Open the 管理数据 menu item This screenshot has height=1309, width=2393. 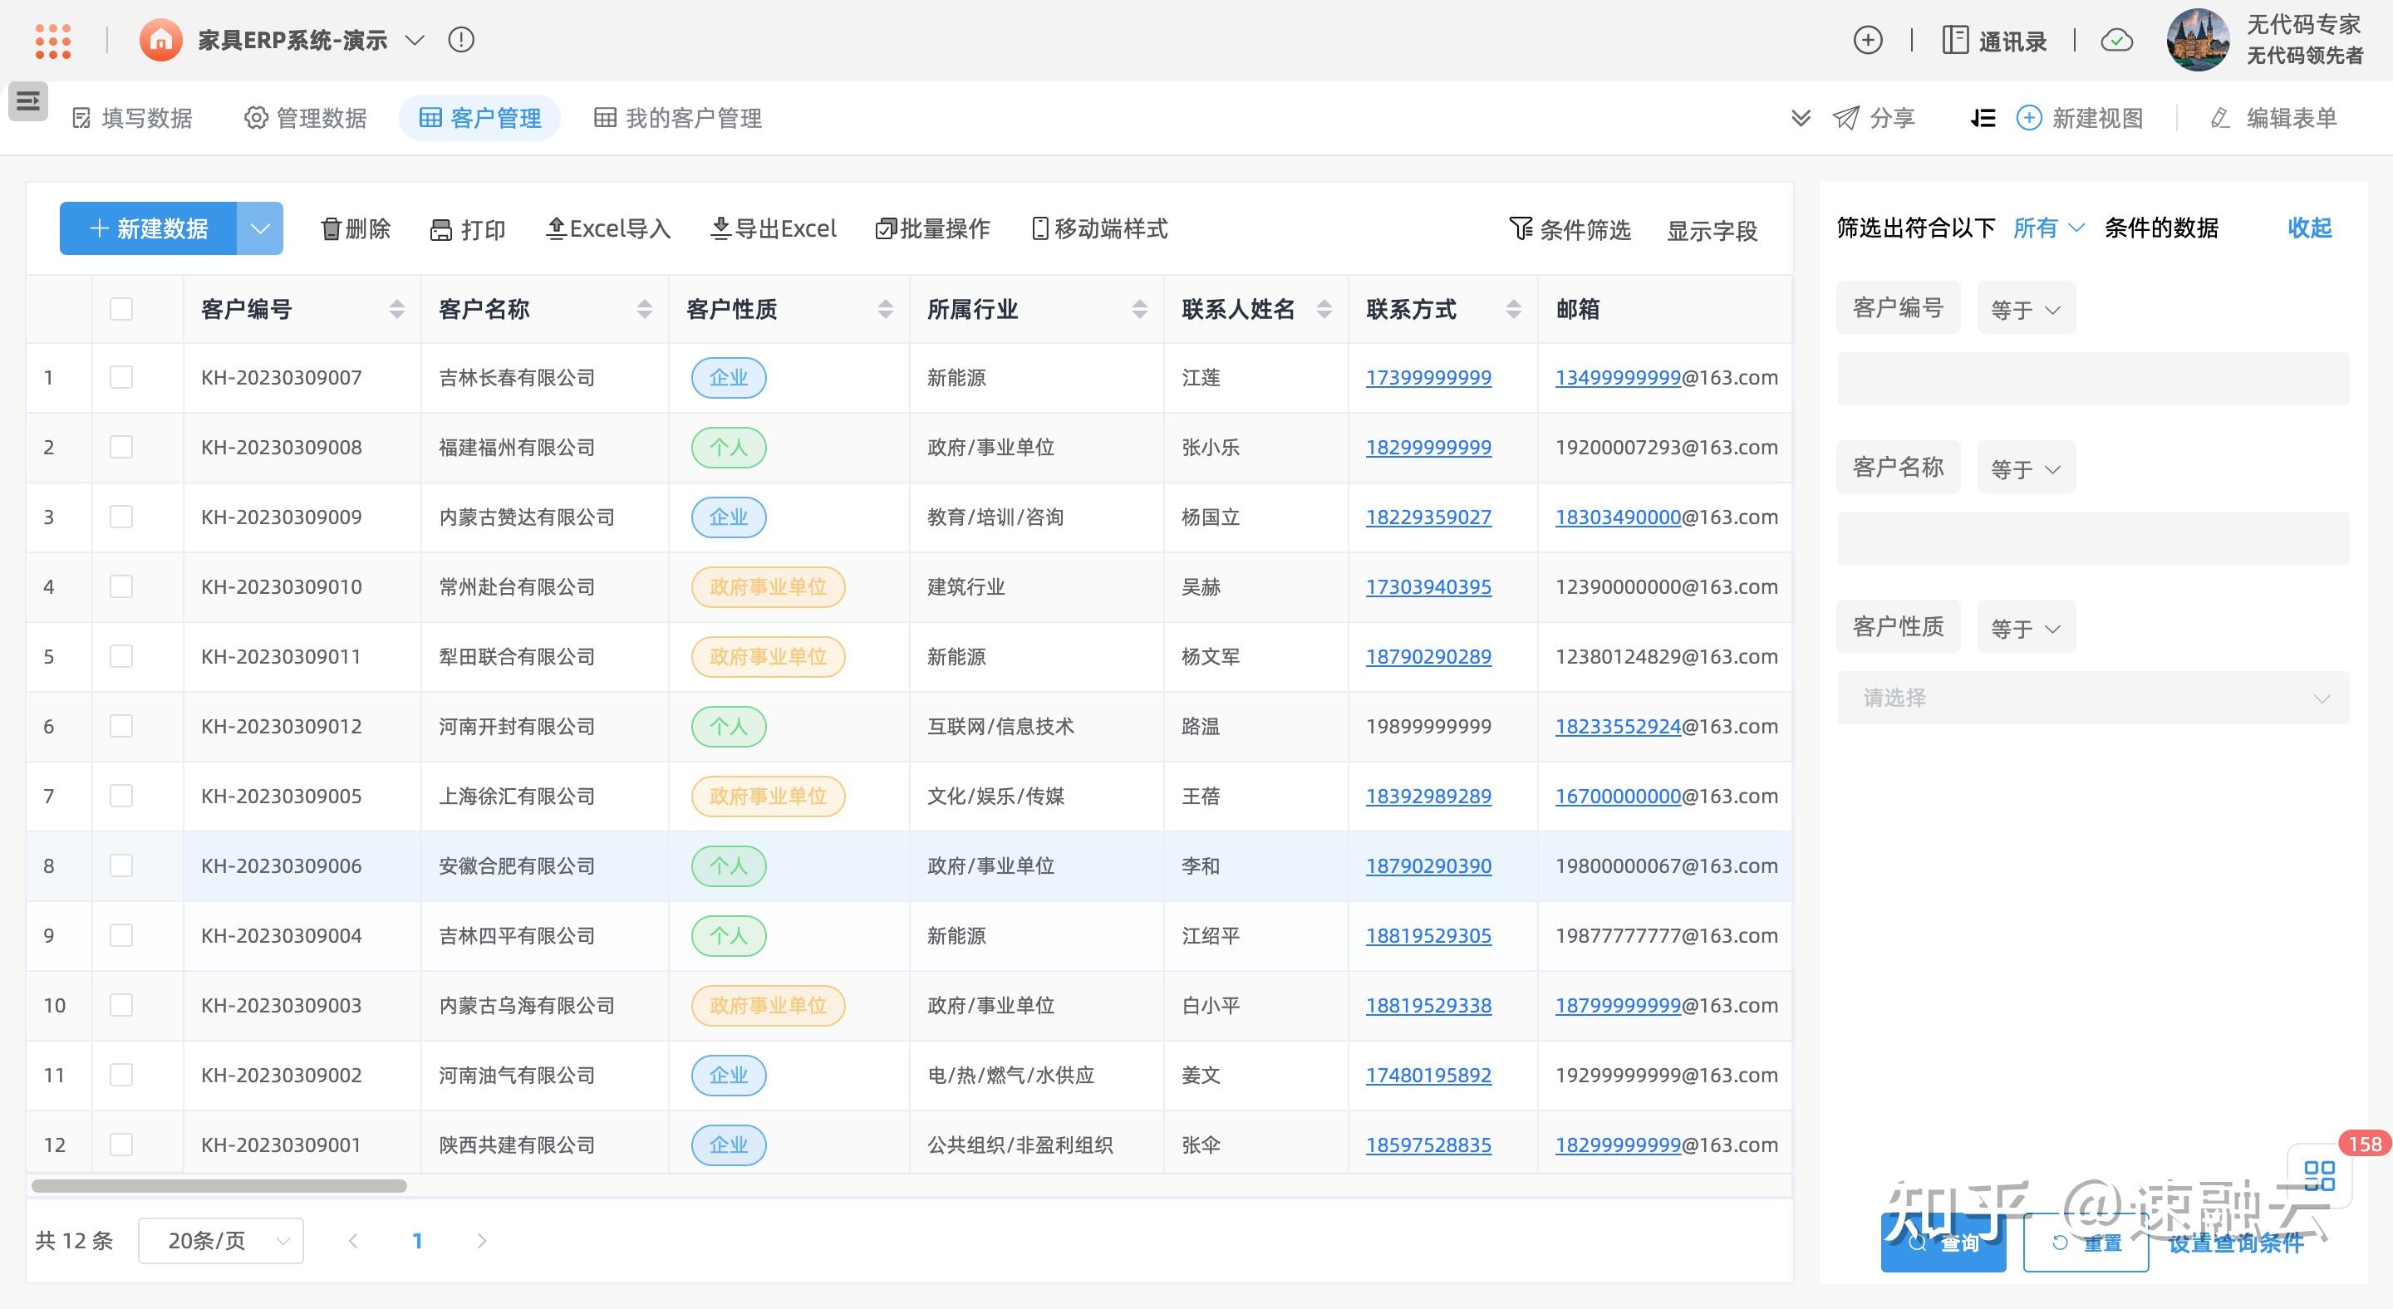coord(305,118)
